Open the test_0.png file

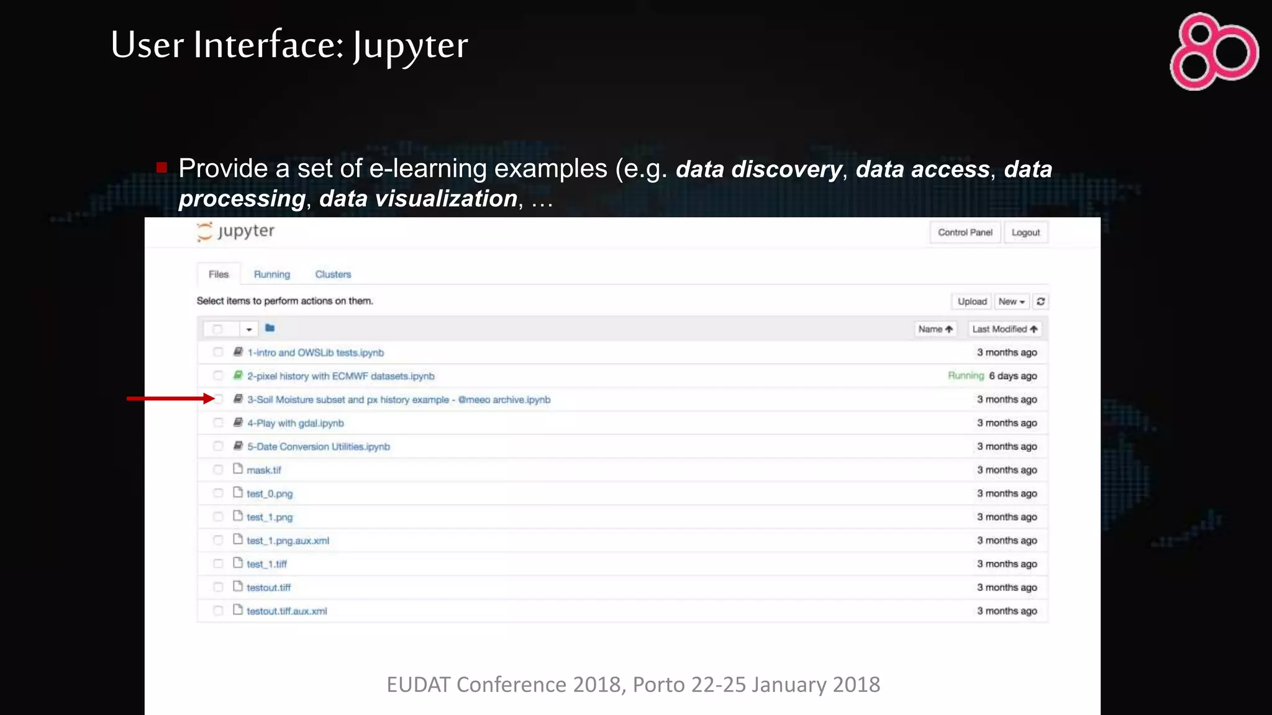[270, 494]
